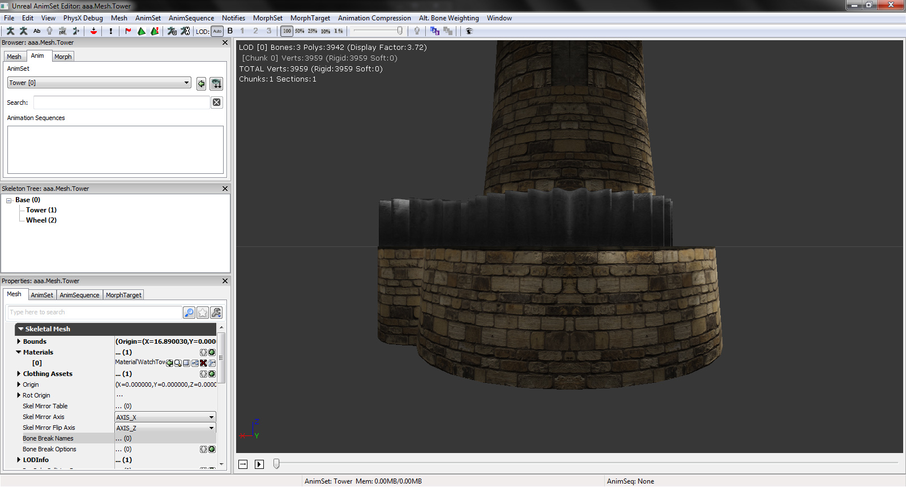This screenshot has height=487, width=906.
Task: Open the wrench options icon in Properties
Action: coord(216,313)
